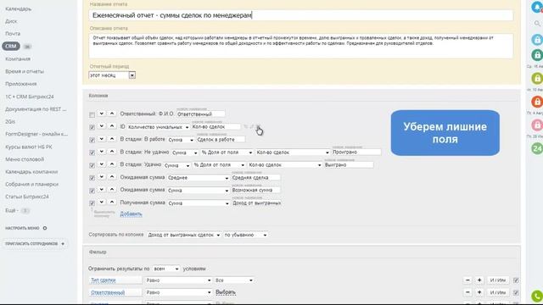Open 'Время и отчеты' in left menu
This screenshot has height=305, width=543.
point(25,71)
